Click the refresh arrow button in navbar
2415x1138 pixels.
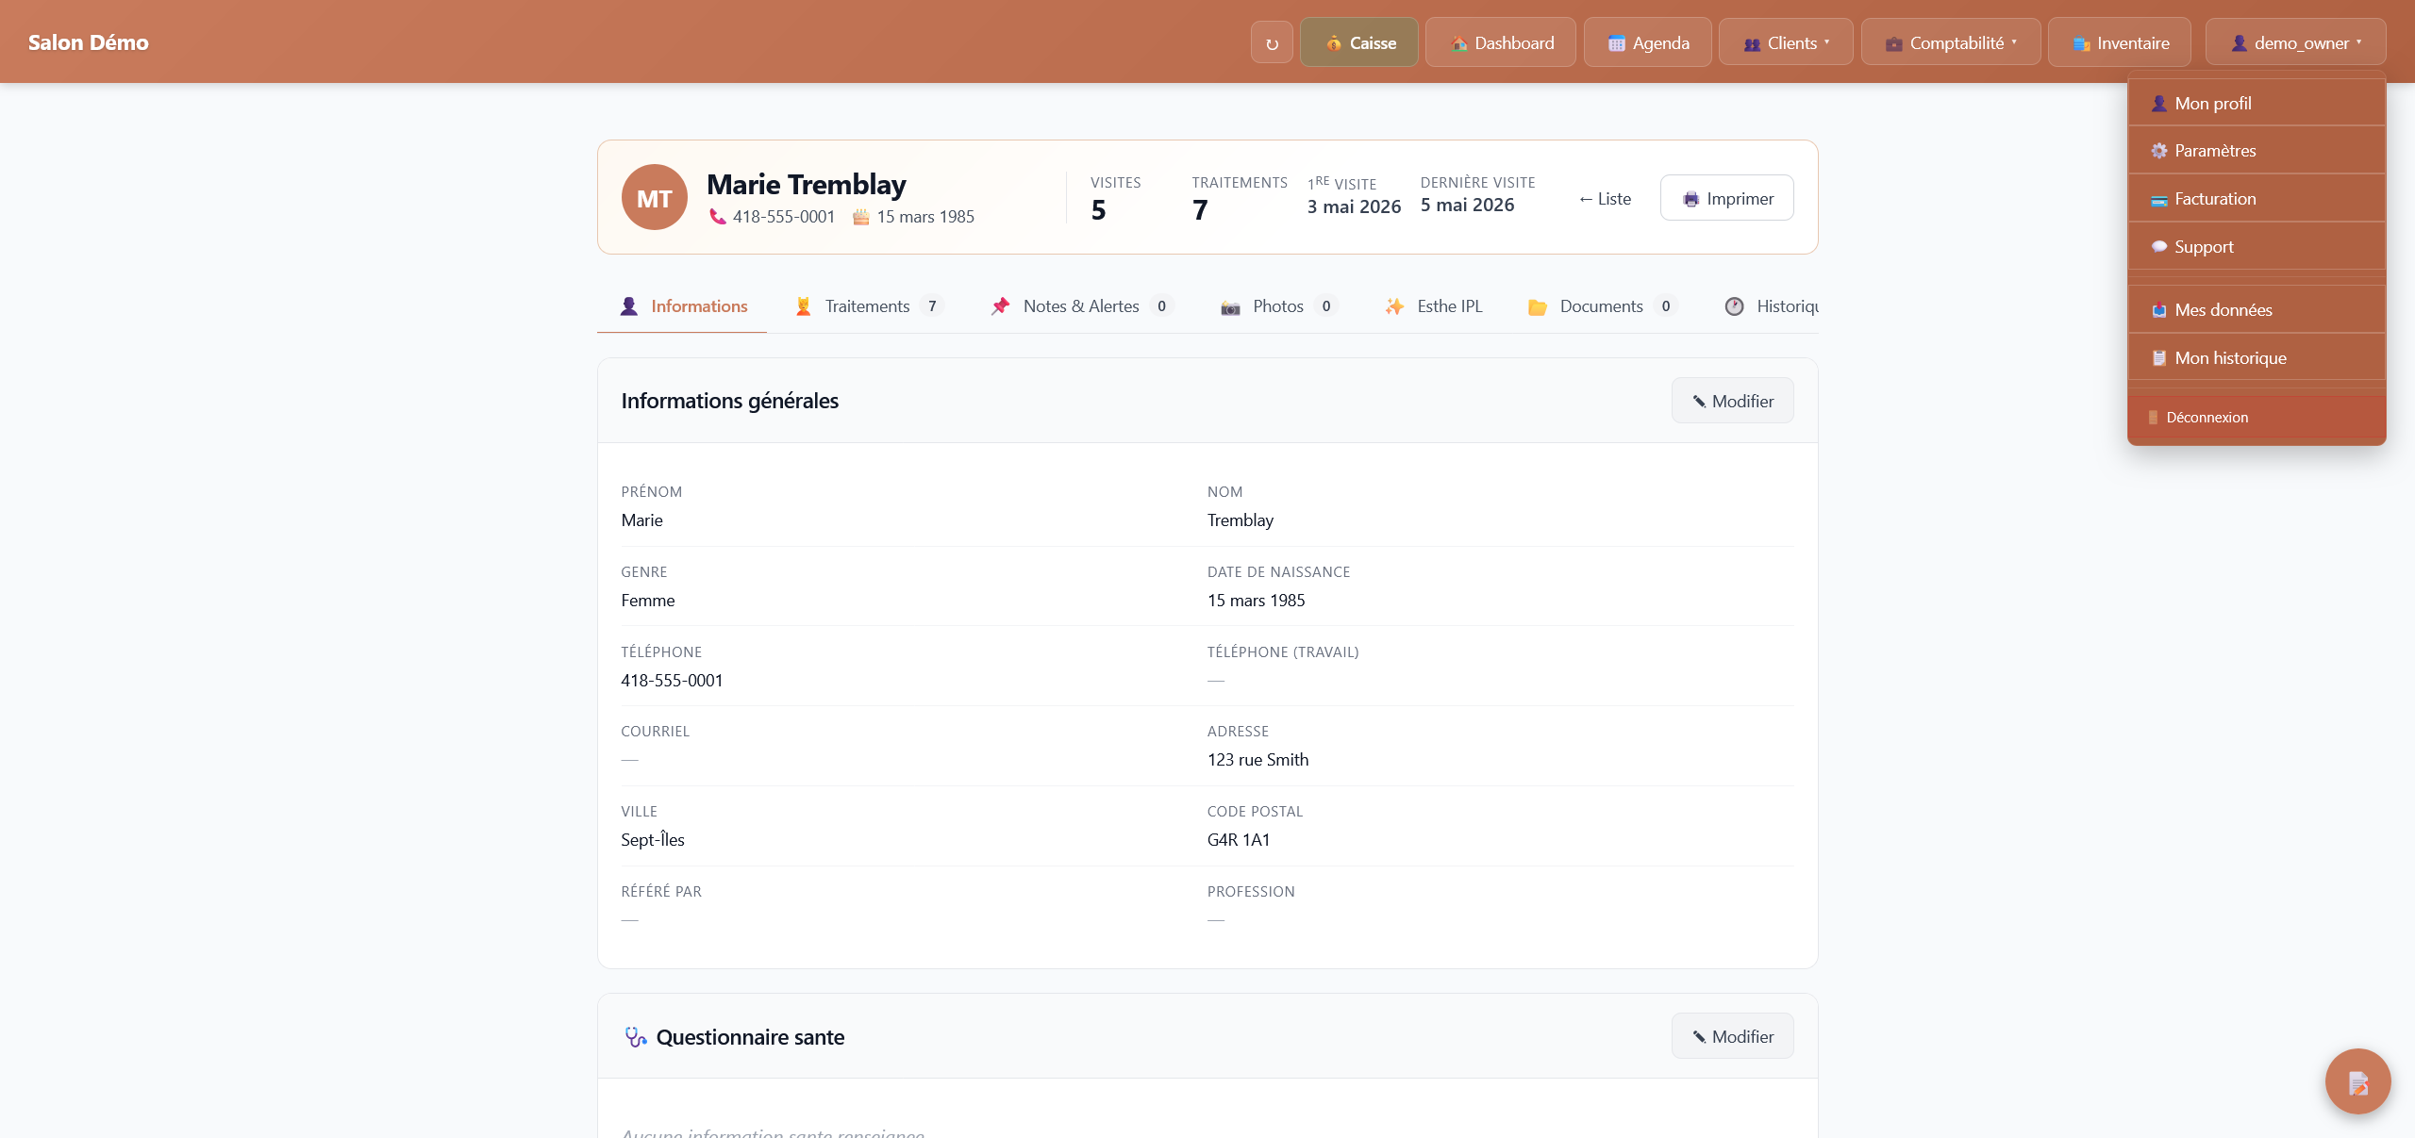point(1272,43)
